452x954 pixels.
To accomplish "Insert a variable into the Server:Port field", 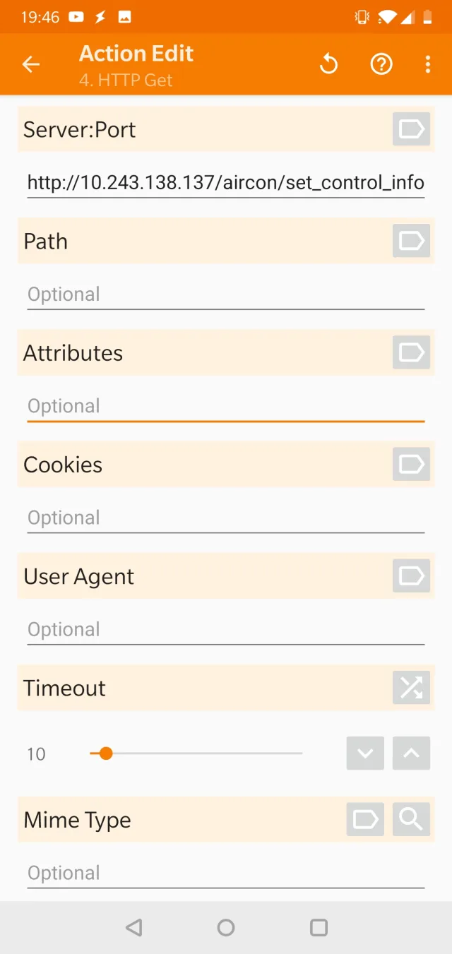I will 410,129.
